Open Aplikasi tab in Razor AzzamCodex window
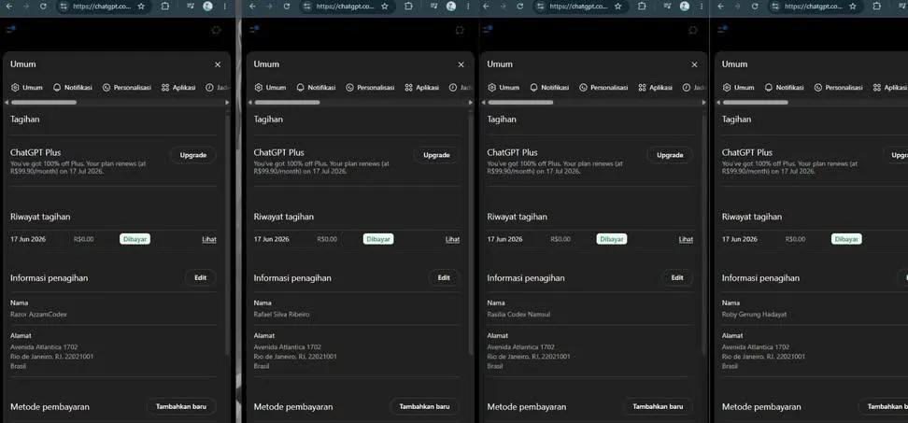This screenshot has width=908, height=423. tap(178, 88)
